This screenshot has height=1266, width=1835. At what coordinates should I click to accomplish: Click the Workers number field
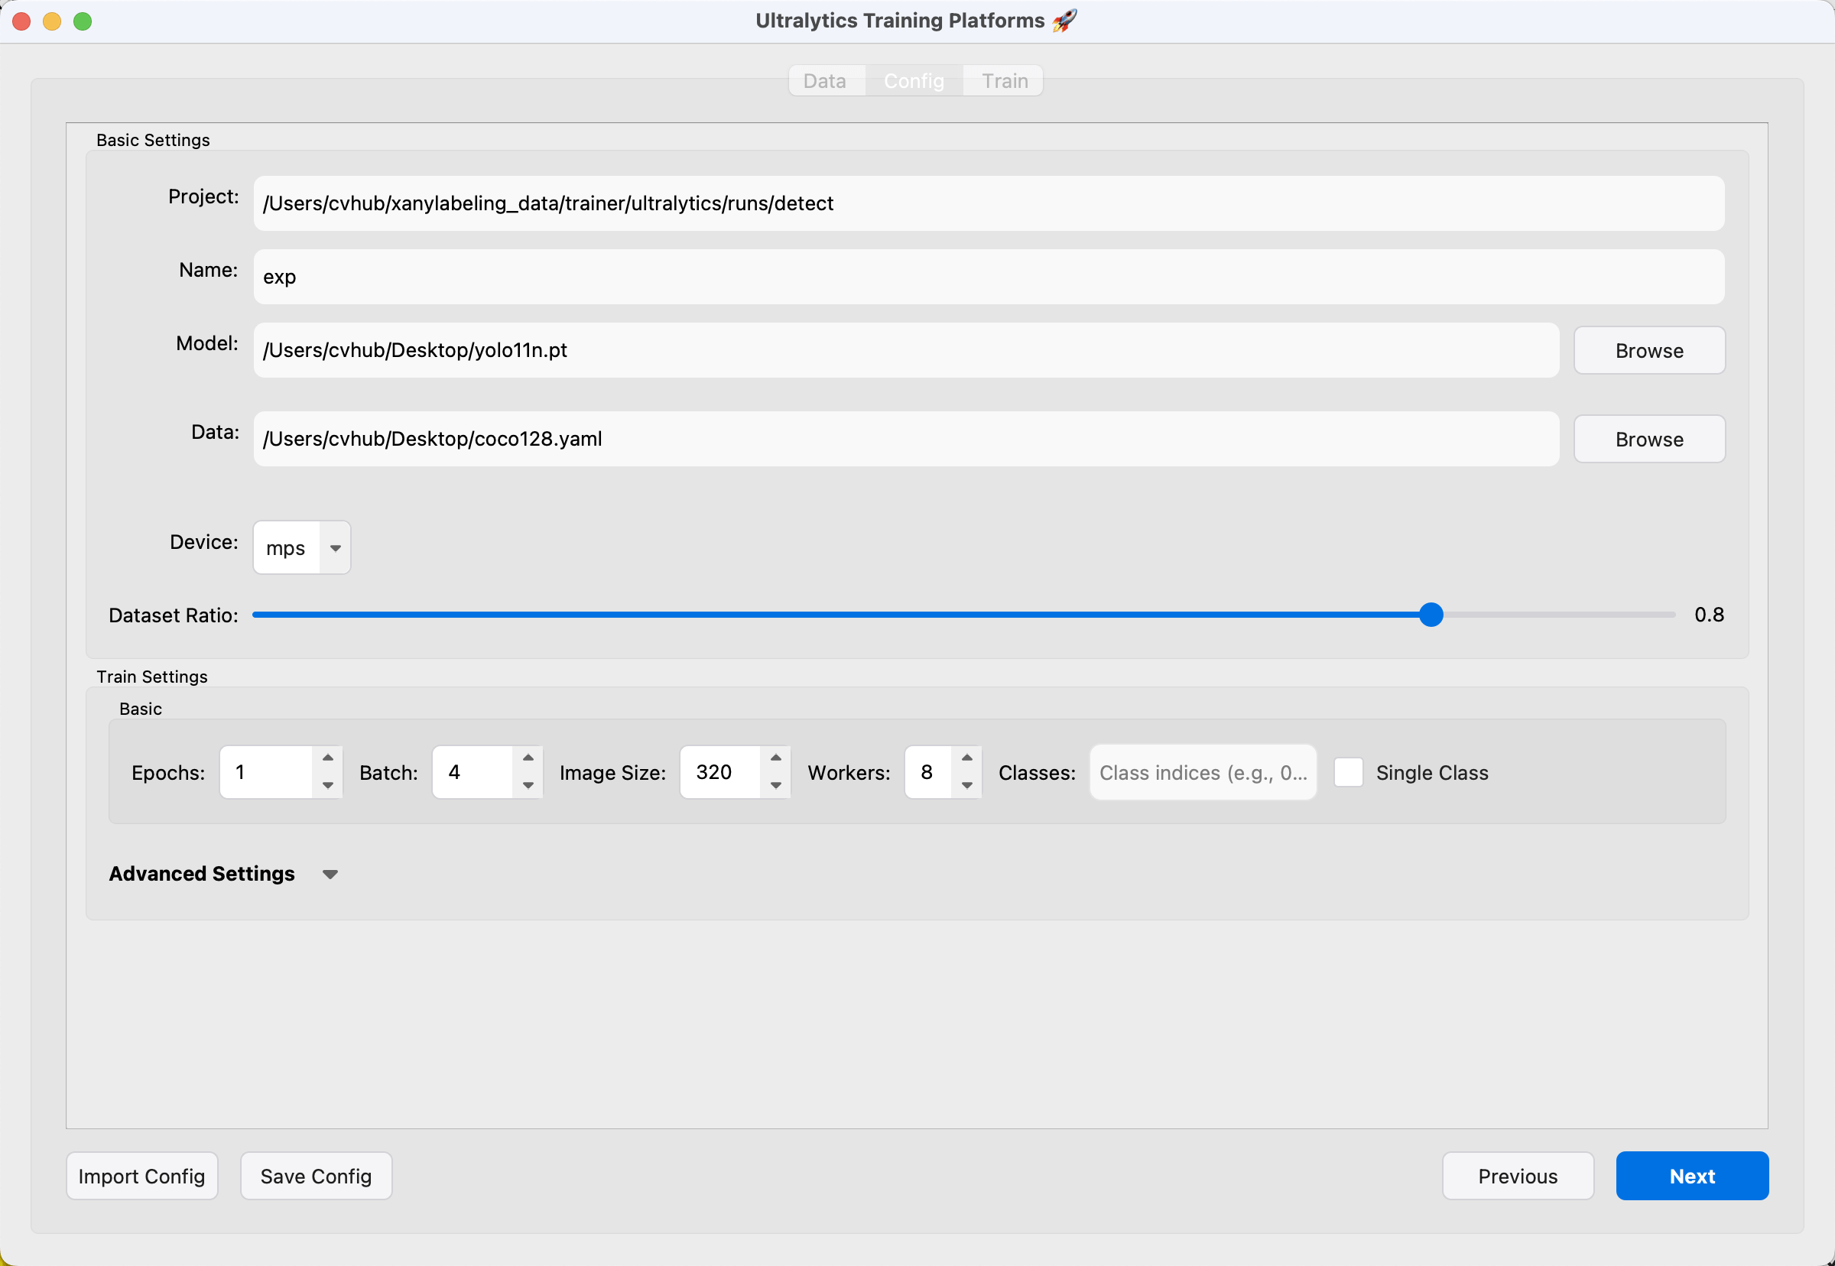[x=929, y=773]
